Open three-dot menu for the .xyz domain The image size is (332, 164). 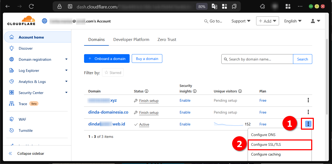(x=308, y=100)
